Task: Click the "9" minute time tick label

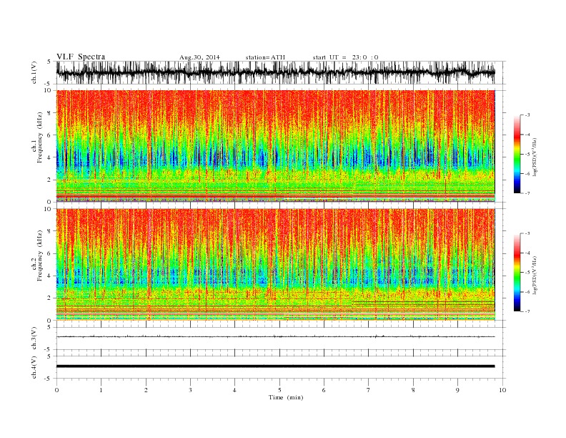Action: point(457,390)
